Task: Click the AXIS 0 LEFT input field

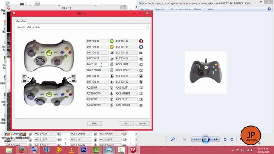Action: pyautogui.click(x=126, y=88)
